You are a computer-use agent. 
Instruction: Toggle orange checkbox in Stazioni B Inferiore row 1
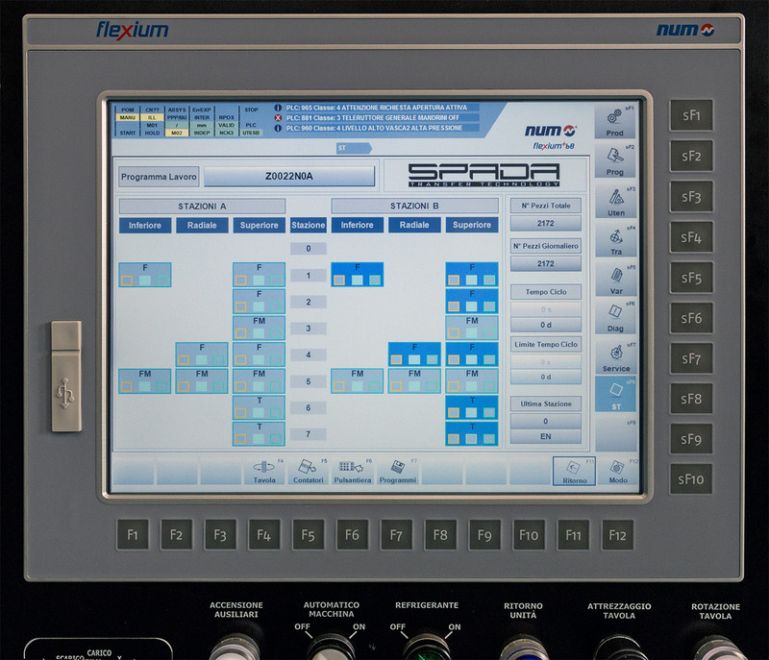[x=340, y=281]
